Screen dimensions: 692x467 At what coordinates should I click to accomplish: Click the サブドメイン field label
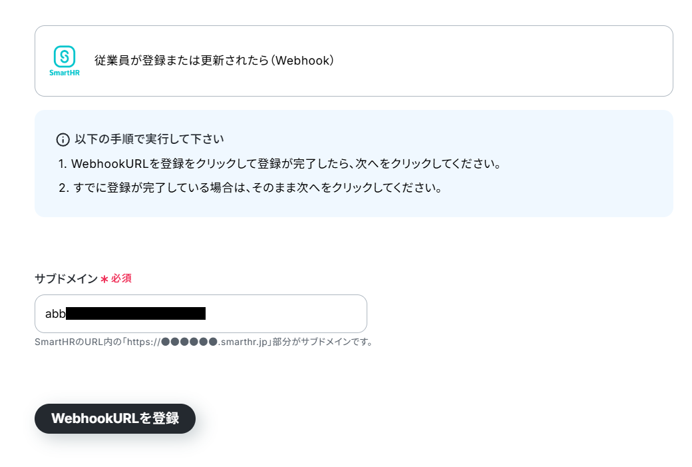(66, 278)
